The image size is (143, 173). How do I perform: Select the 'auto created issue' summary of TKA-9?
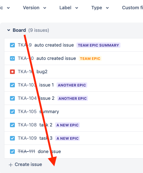pos(54,45)
